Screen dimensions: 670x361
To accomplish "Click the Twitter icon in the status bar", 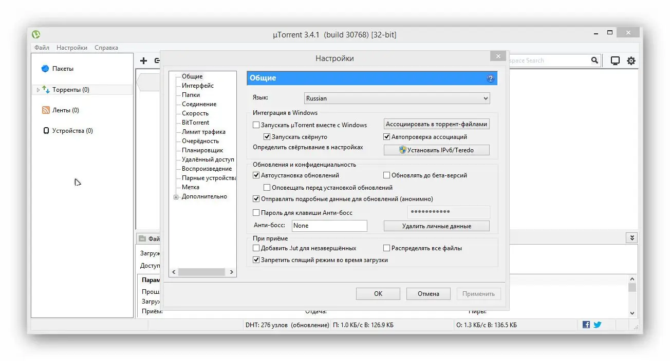I will (x=597, y=325).
